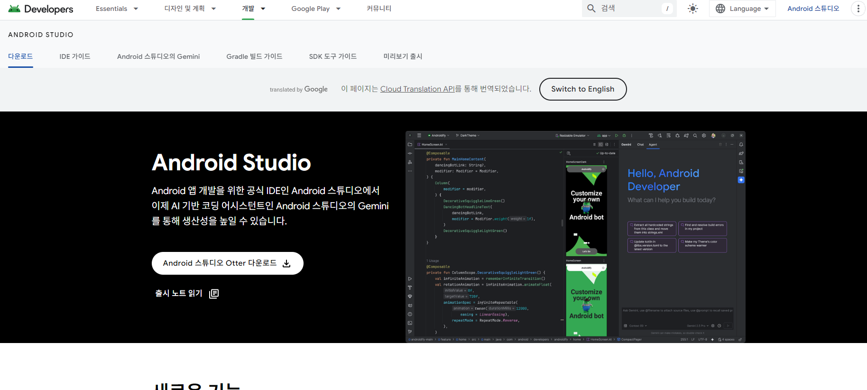Toggle the light/dark theme sun icon
This screenshot has height=390, width=867.
[693, 9]
